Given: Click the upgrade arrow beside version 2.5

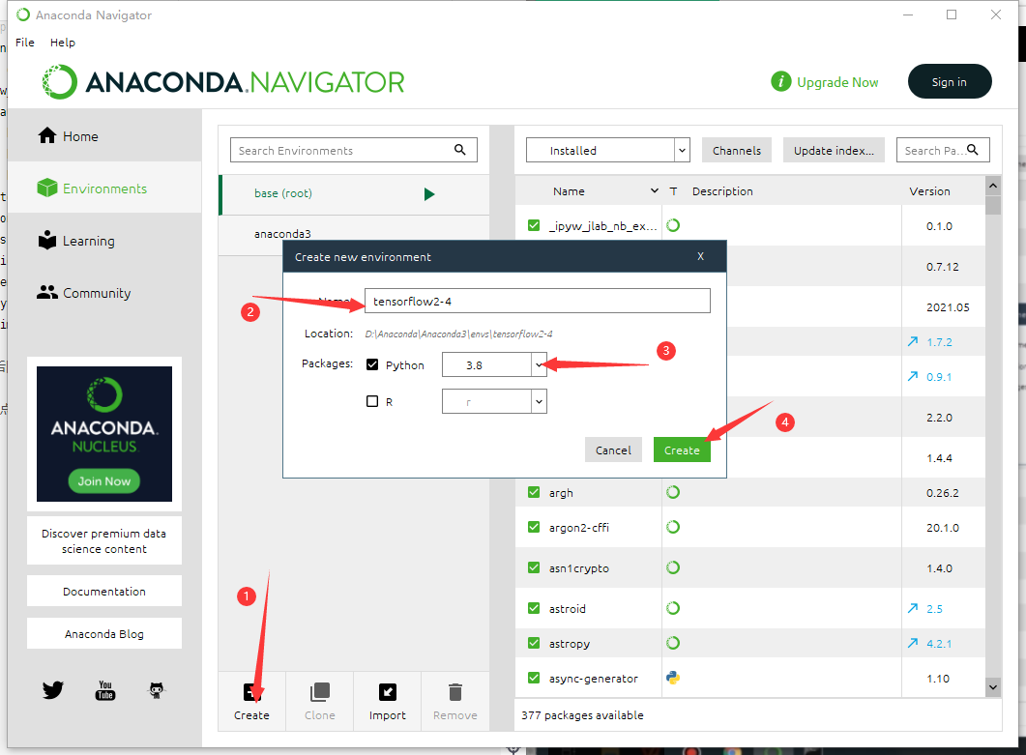Looking at the screenshot, I should pos(913,608).
